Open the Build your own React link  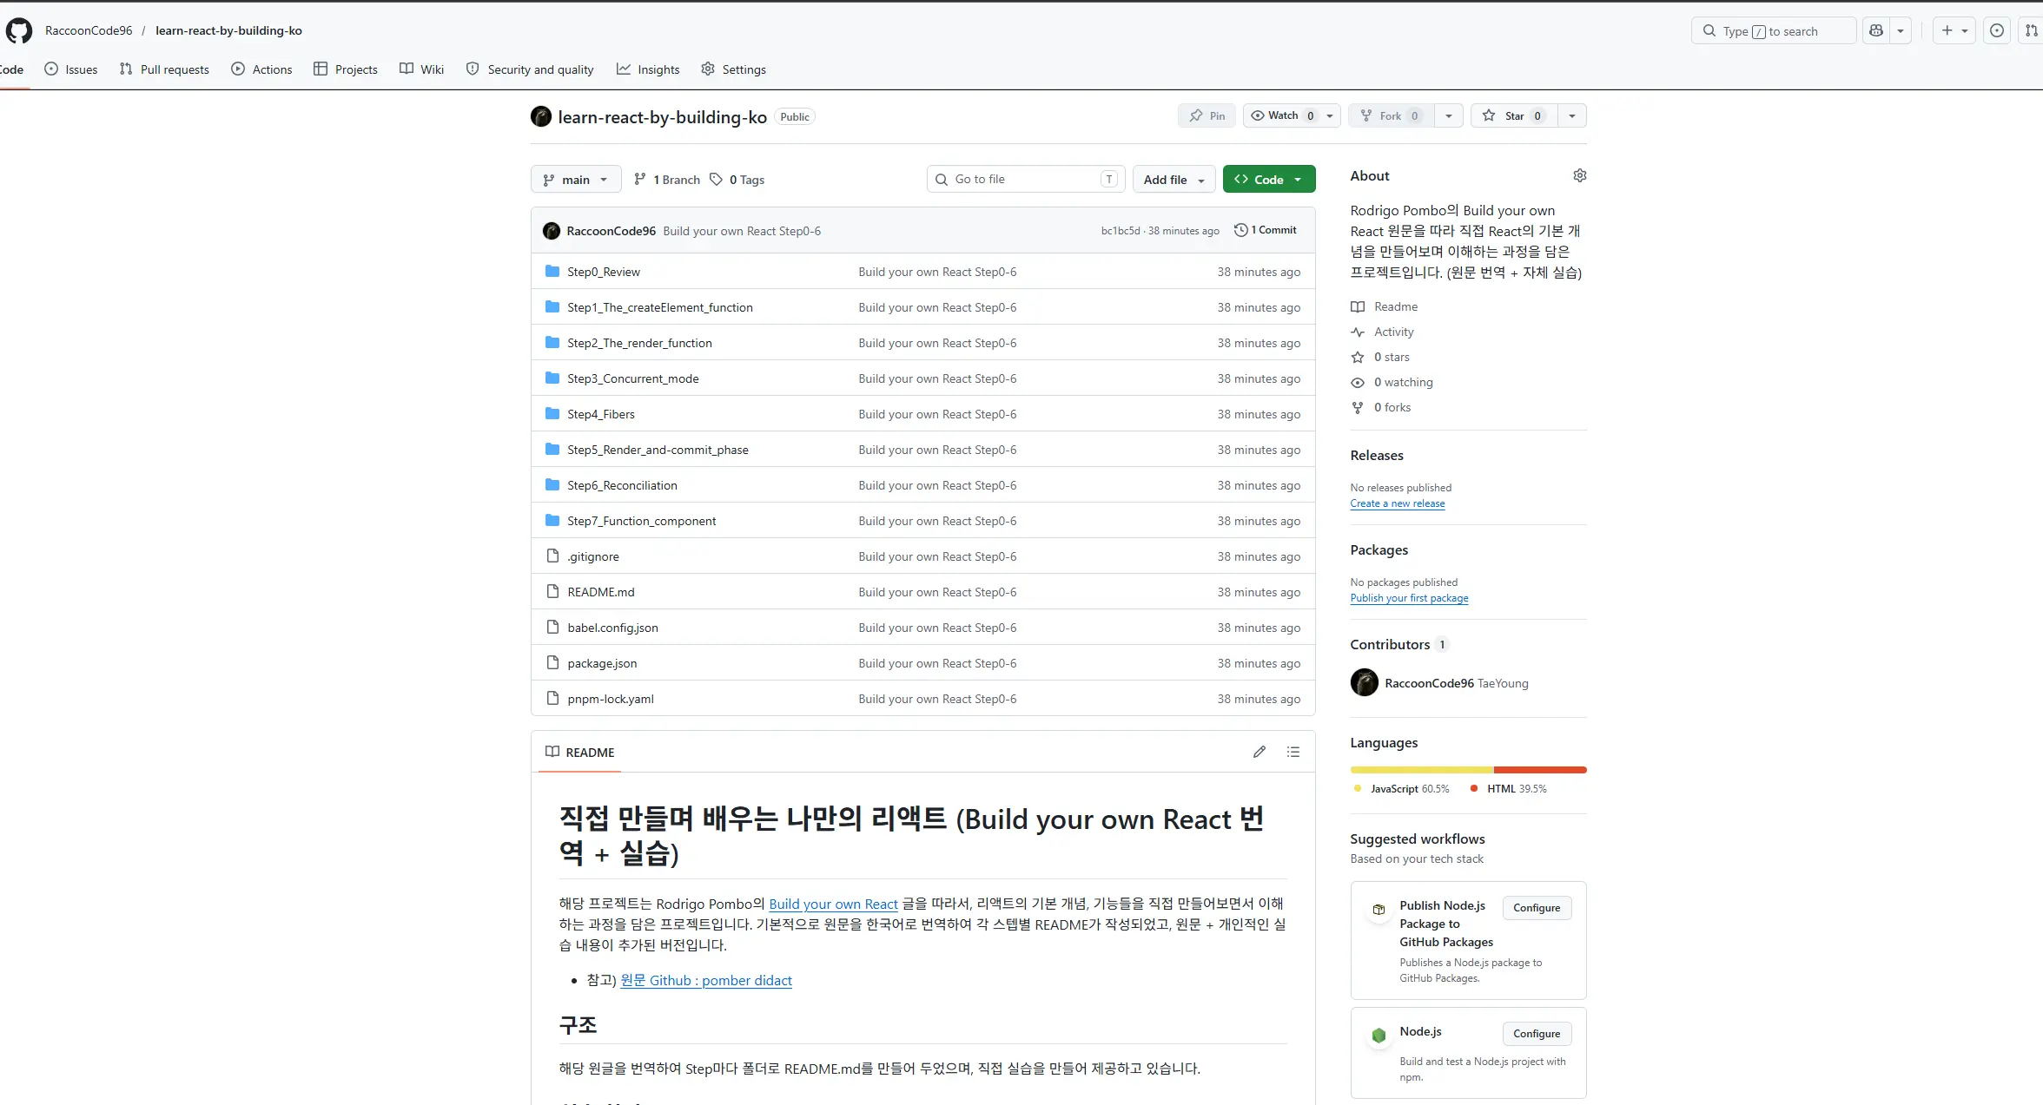point(833,904)
